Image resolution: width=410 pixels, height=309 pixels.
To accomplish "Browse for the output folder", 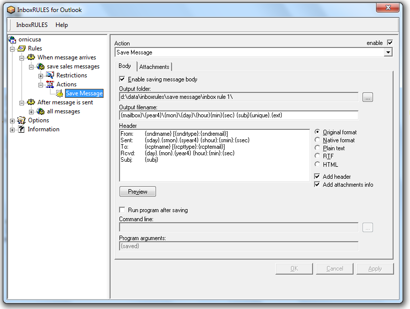I will pyautogui.click(x=367, y=97).
